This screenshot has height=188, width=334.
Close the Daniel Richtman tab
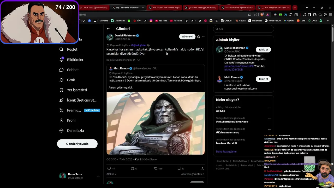click(x=143, y=8)
